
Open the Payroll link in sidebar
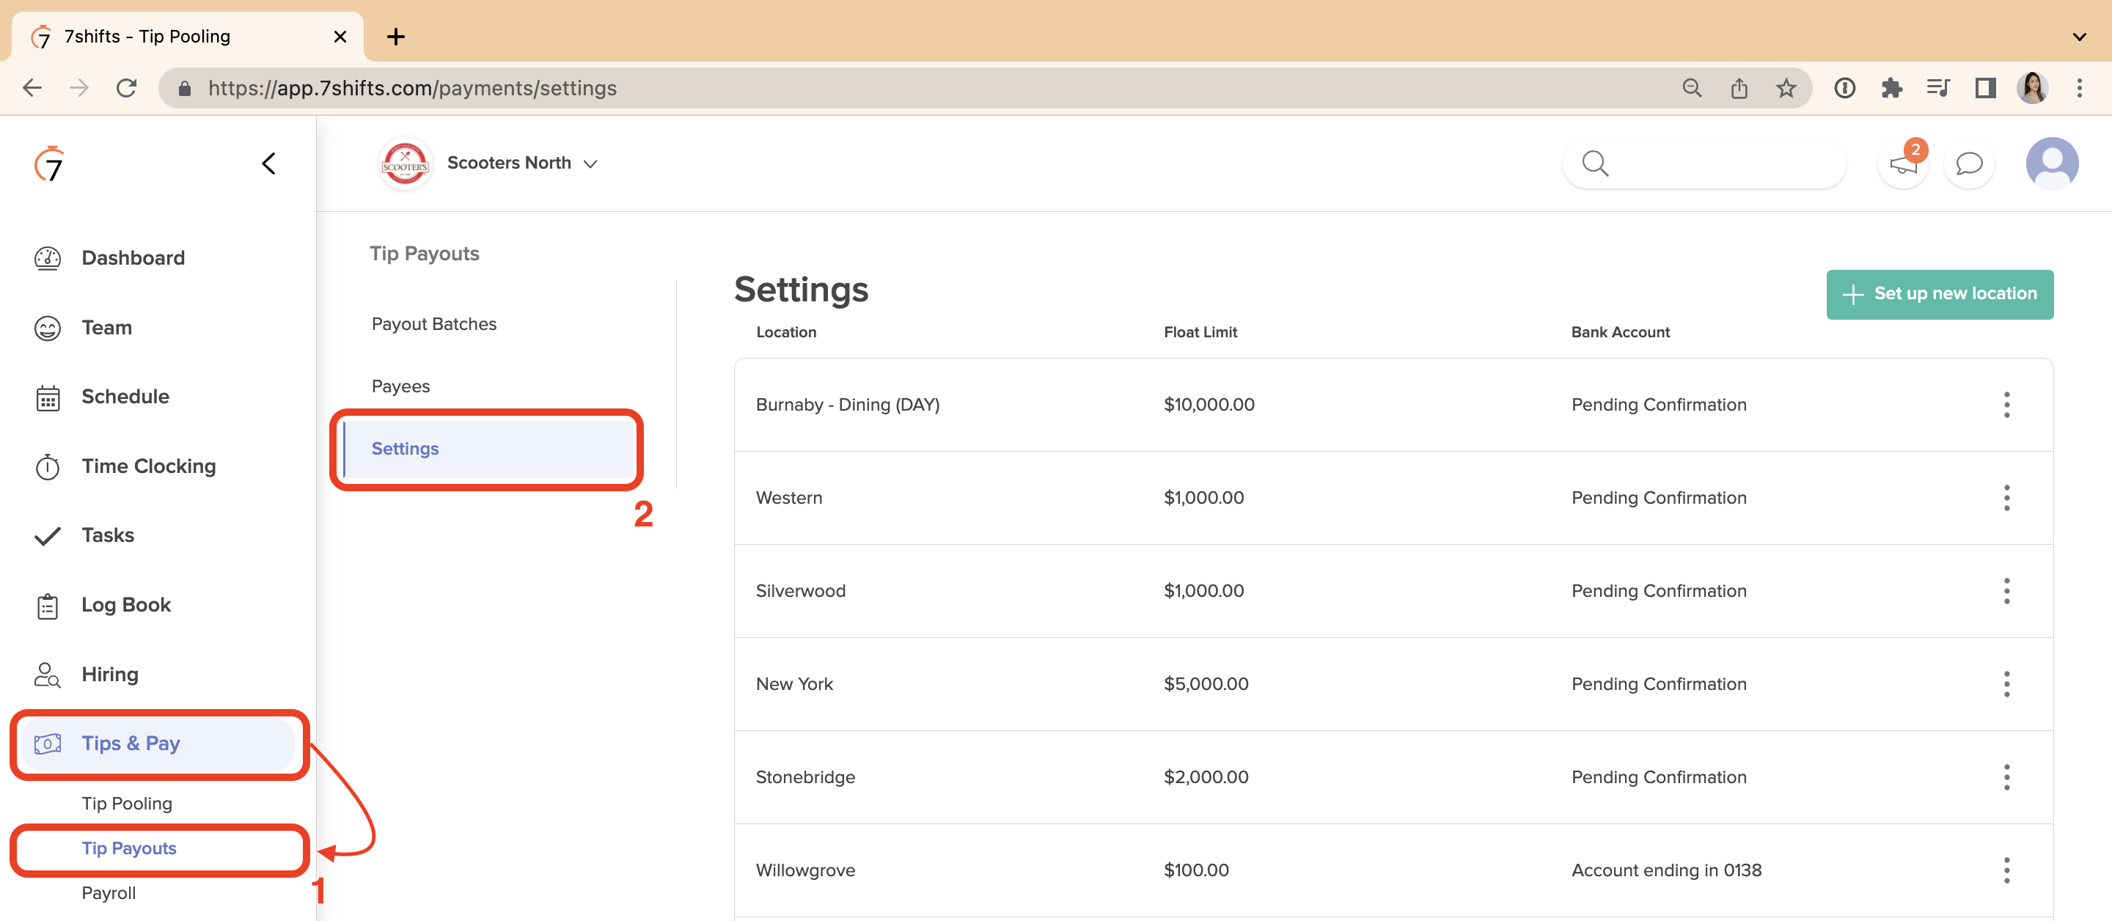tap(109, 893)
